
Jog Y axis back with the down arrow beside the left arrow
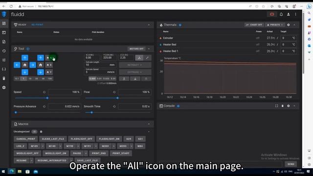[x=25, y=72]
